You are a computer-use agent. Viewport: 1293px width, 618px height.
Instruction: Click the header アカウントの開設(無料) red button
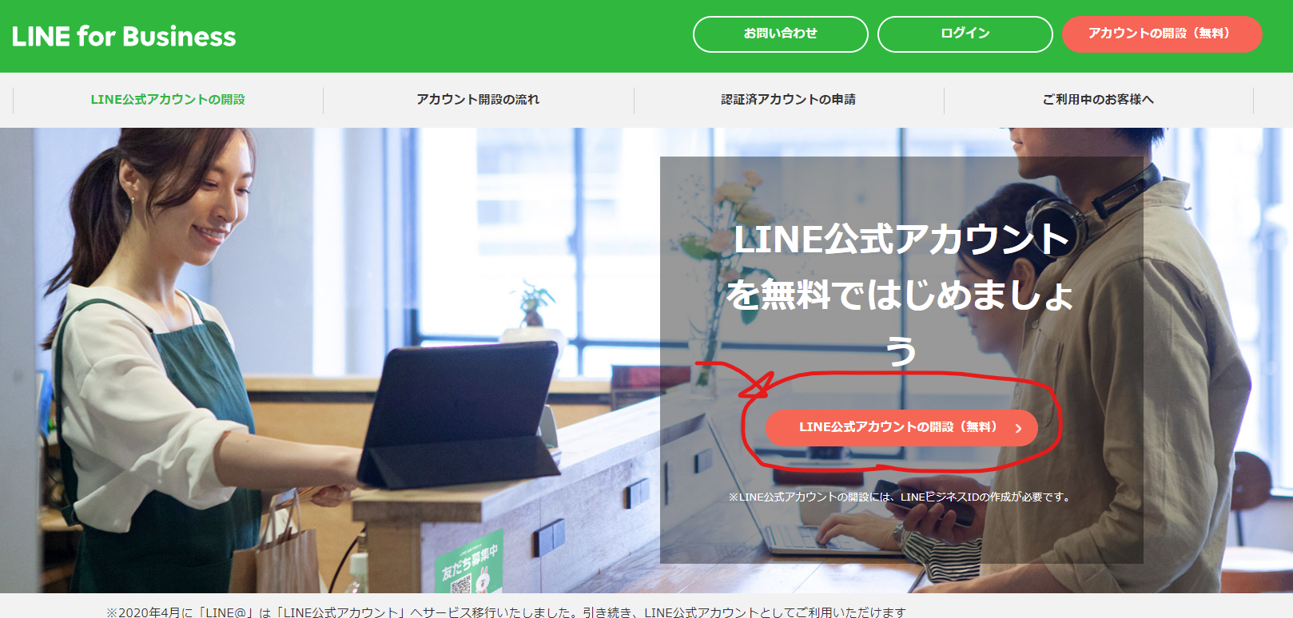(1162, 34)
